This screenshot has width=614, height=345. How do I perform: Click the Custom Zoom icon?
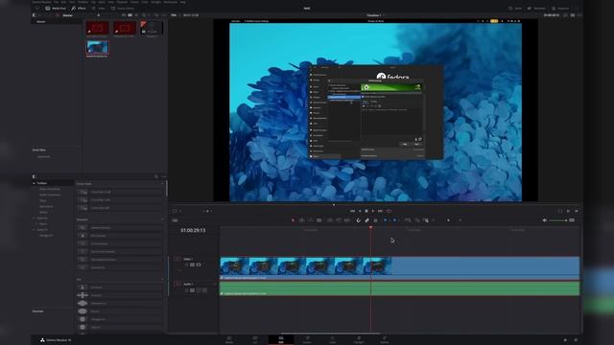coord(426,220)
